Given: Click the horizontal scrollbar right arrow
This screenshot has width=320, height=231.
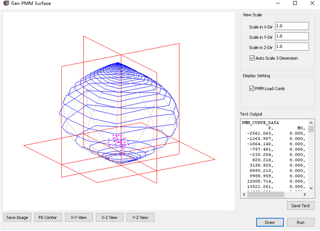Looking at the screenshot, I should point(305,194).
